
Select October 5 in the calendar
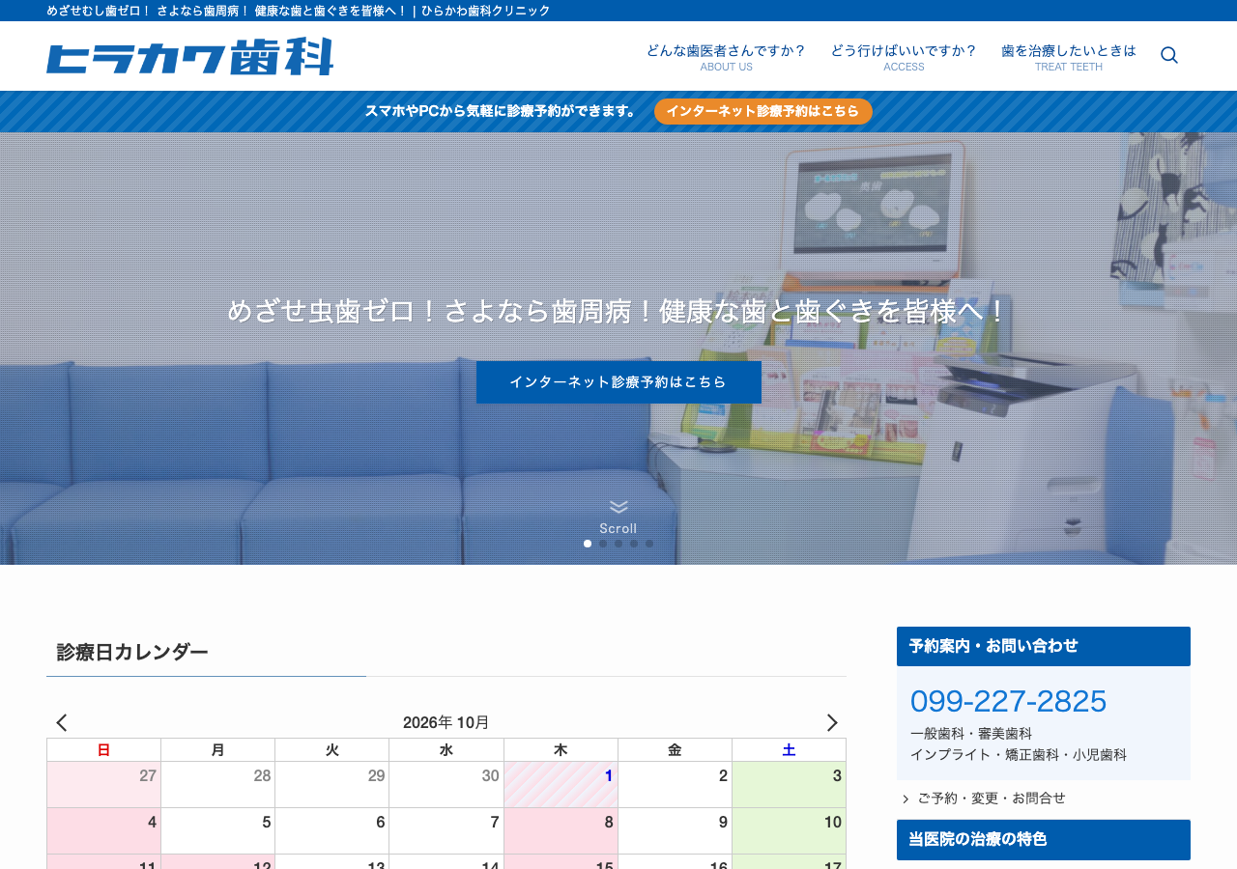217,830
